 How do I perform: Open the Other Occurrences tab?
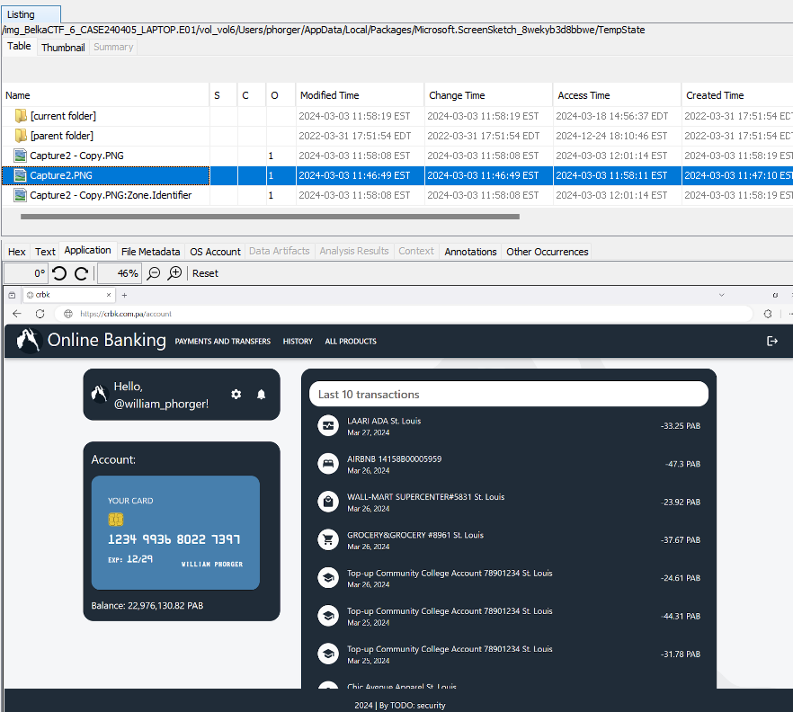[548, 252]
